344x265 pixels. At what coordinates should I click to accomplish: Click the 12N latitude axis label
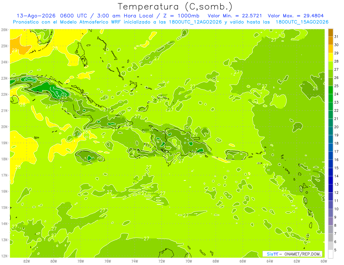pyautogui.click(x=4, y=256)
